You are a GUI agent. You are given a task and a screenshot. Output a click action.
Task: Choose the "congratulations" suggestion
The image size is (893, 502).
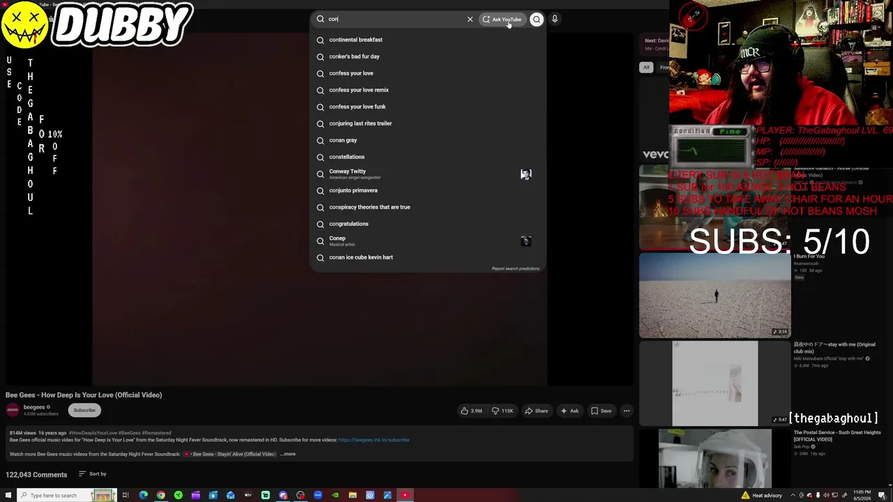click(428, 224)
